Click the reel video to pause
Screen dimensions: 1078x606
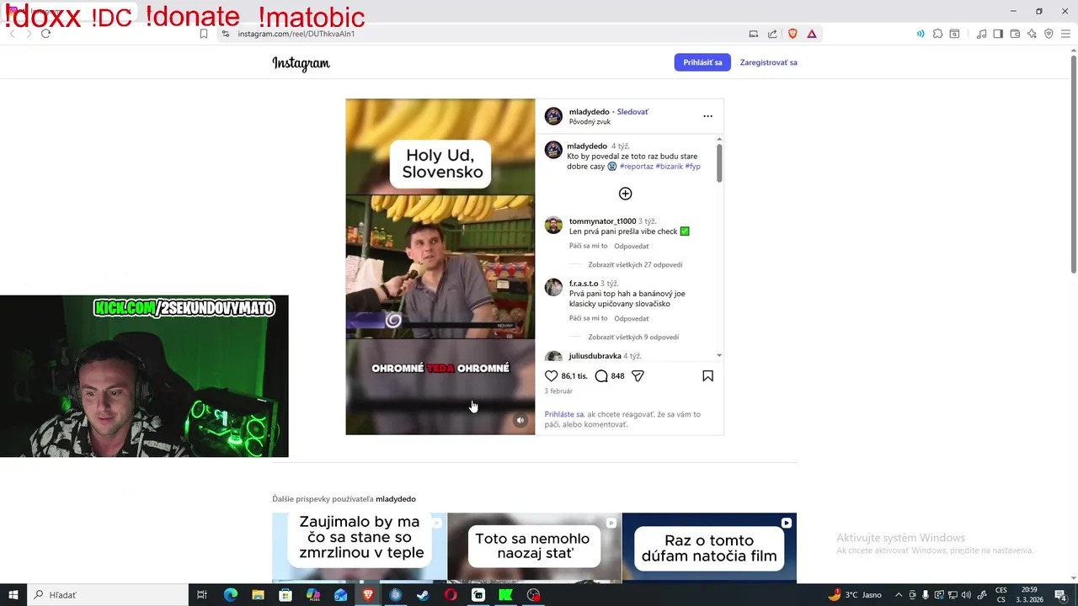440,267
